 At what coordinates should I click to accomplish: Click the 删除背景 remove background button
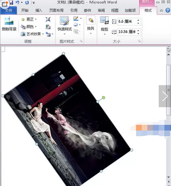pyautogui.click(x=9, y=24)
